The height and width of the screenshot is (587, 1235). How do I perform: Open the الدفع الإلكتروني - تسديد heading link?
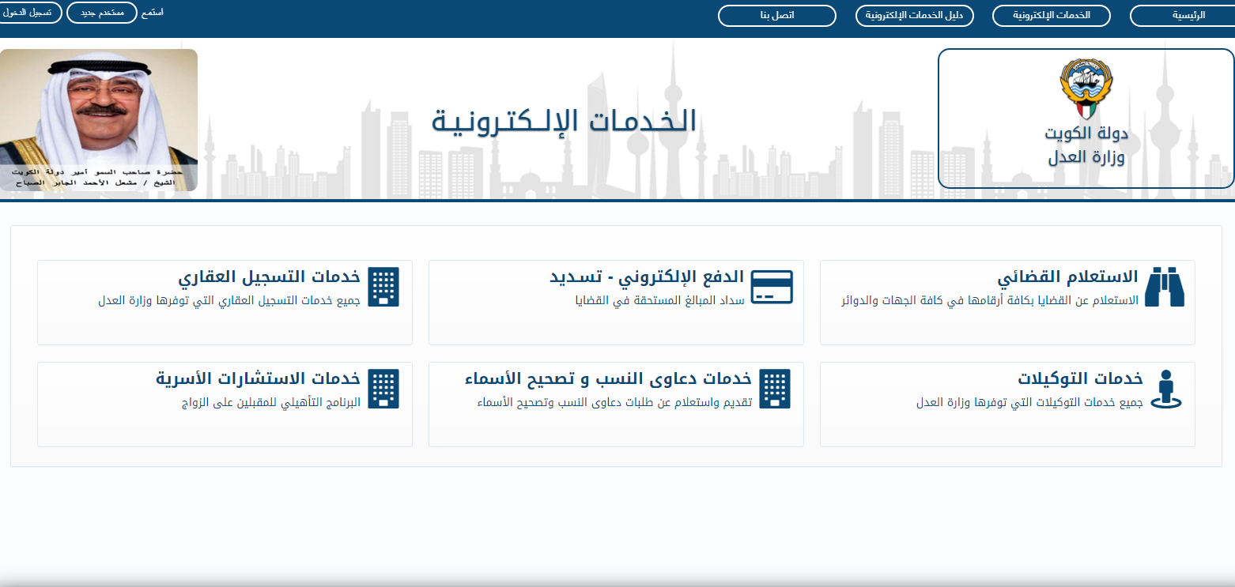point(647,277)
